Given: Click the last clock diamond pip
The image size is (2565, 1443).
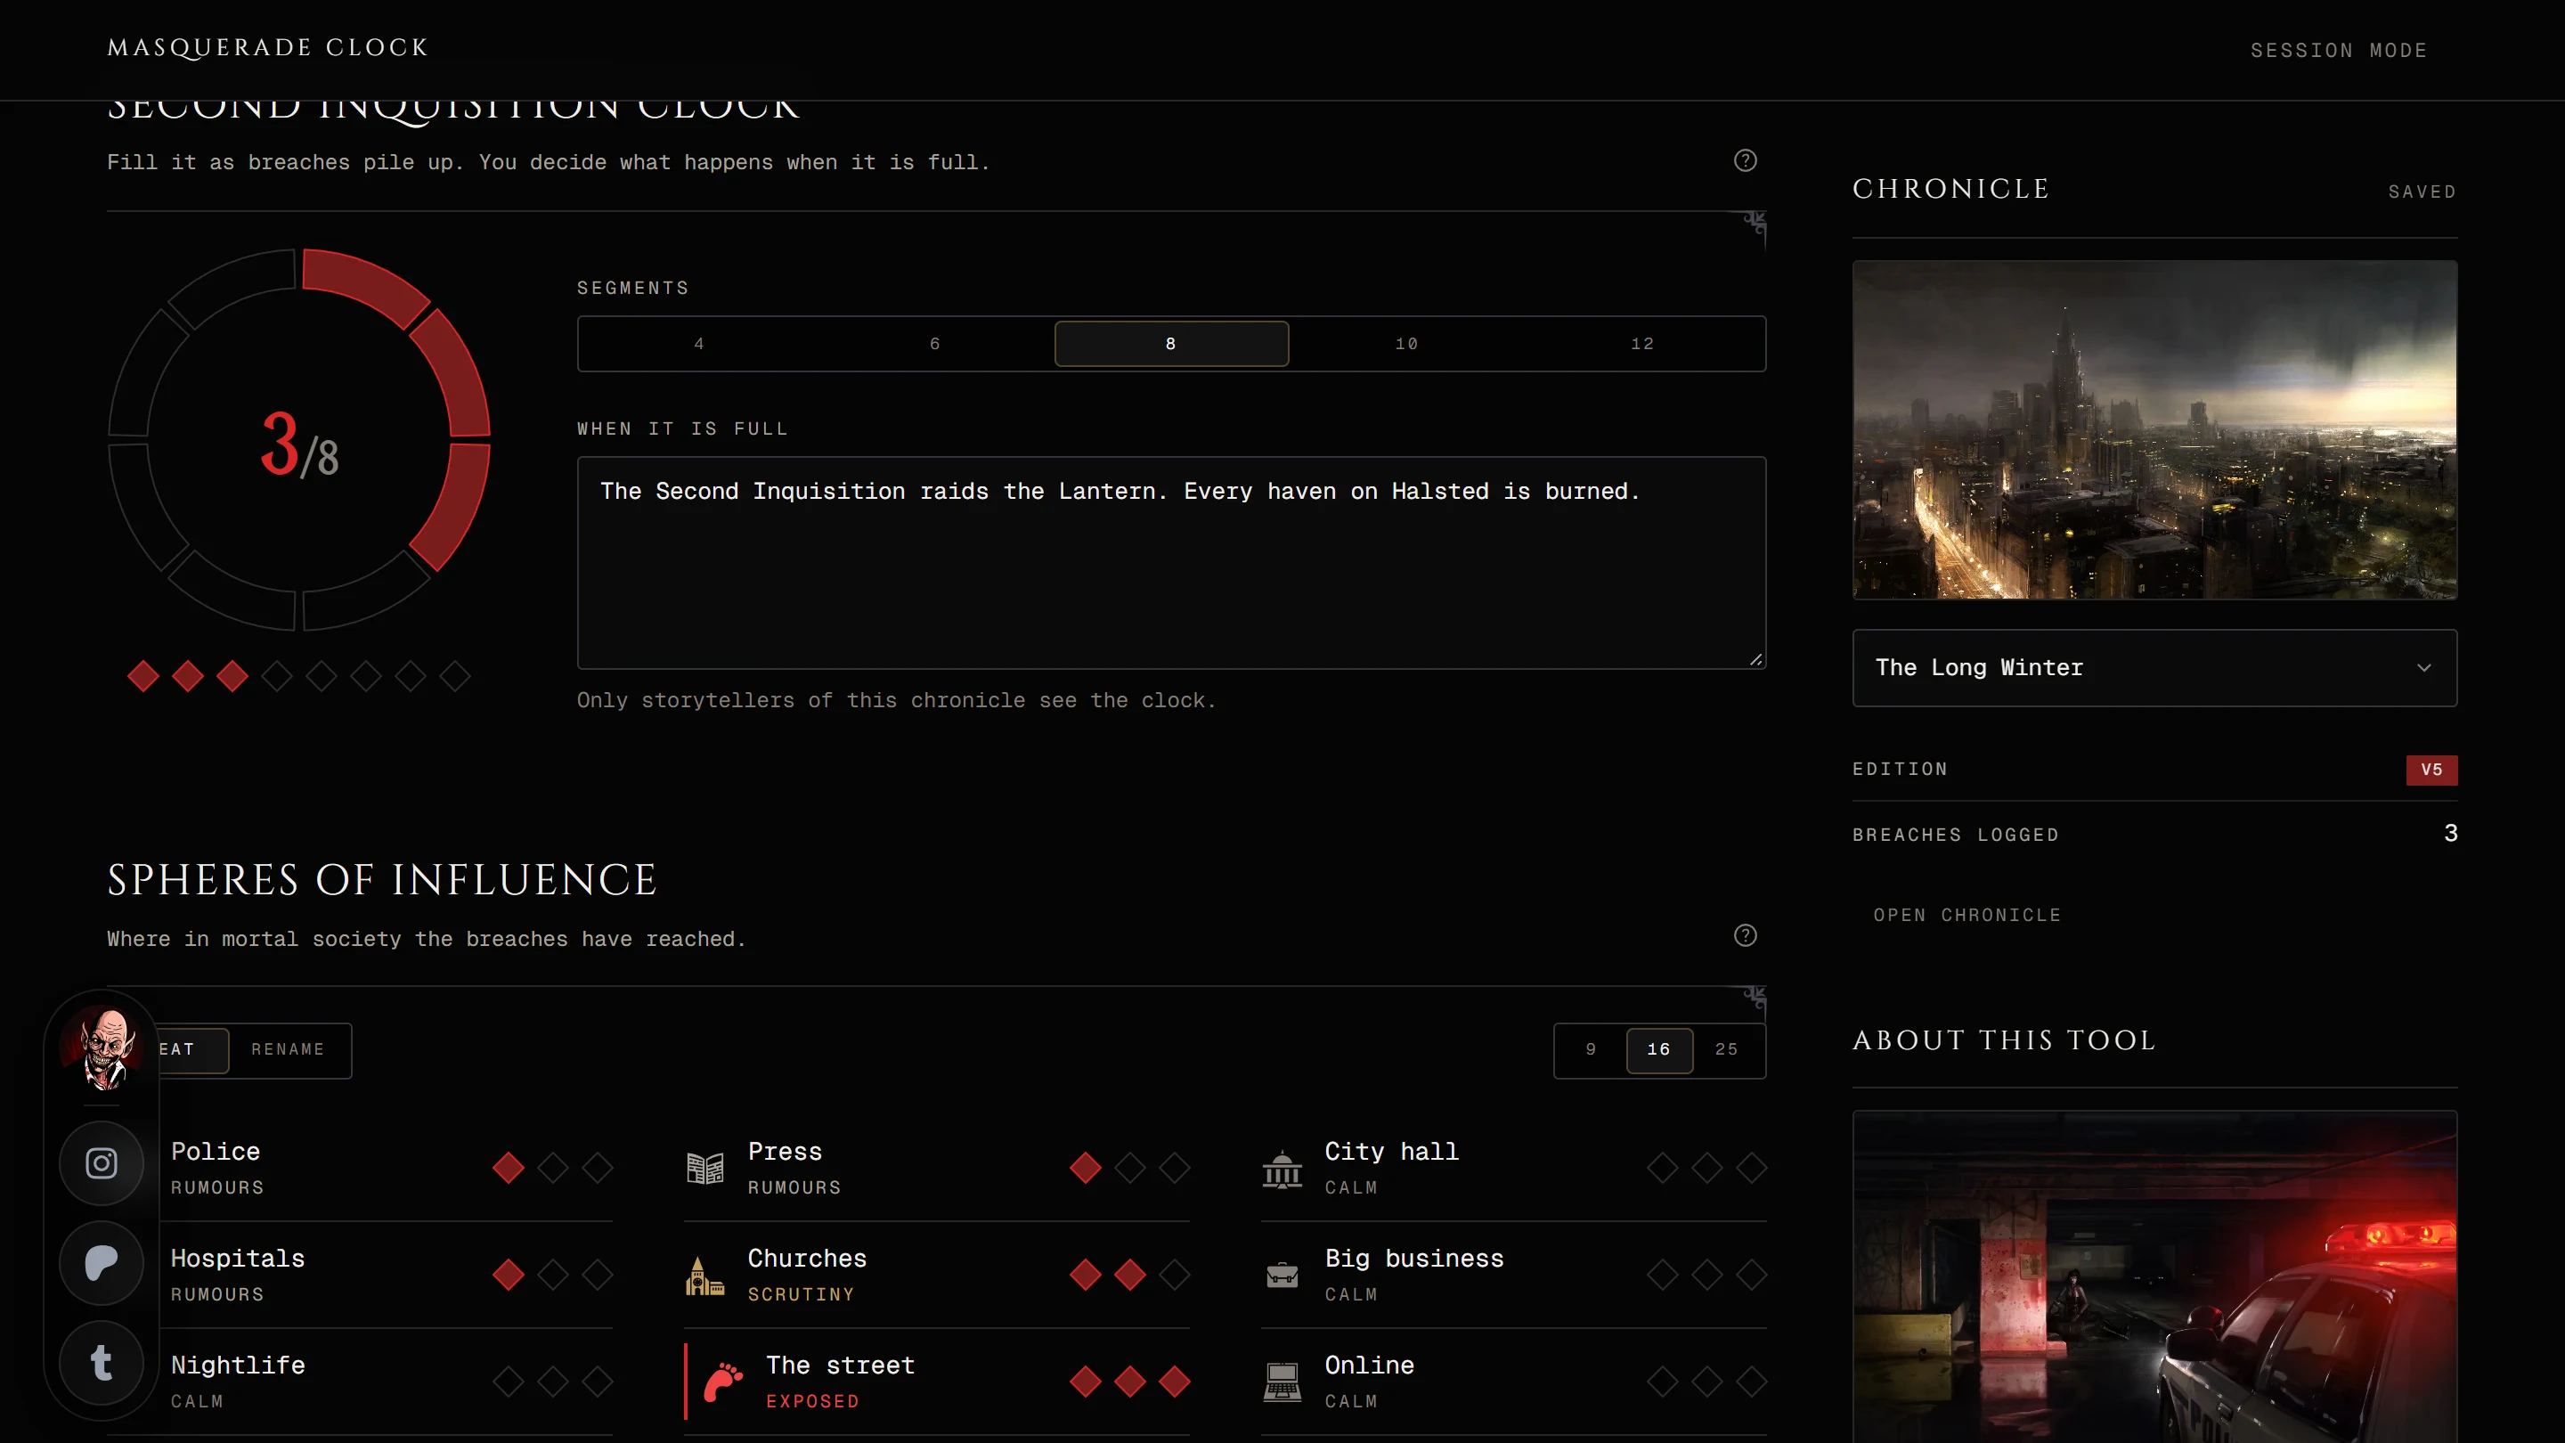Looking at the screenshot, I should pyautogui.click(x=455, y=676).
